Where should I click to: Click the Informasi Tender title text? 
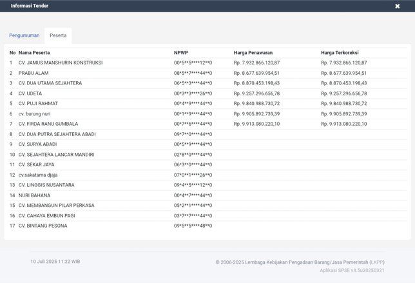pos(29,6)
